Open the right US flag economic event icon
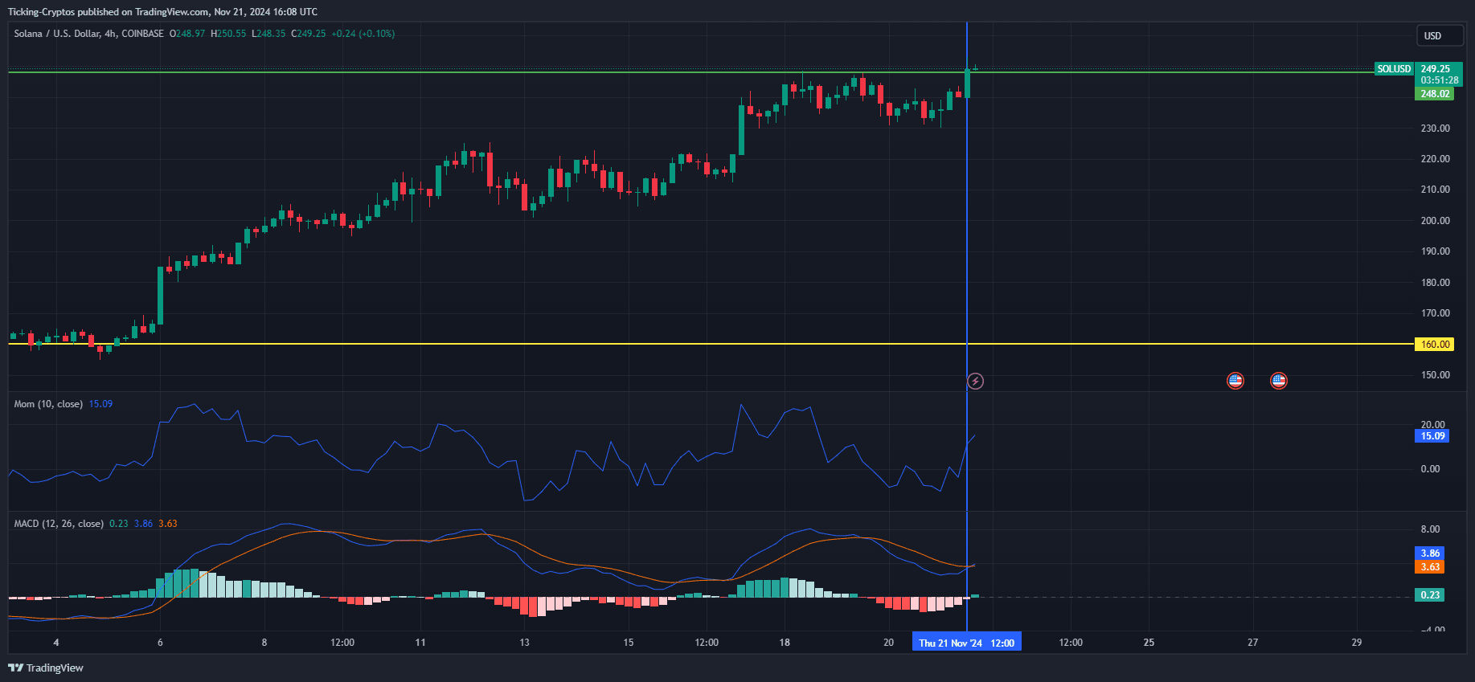 pos(1279,381)
